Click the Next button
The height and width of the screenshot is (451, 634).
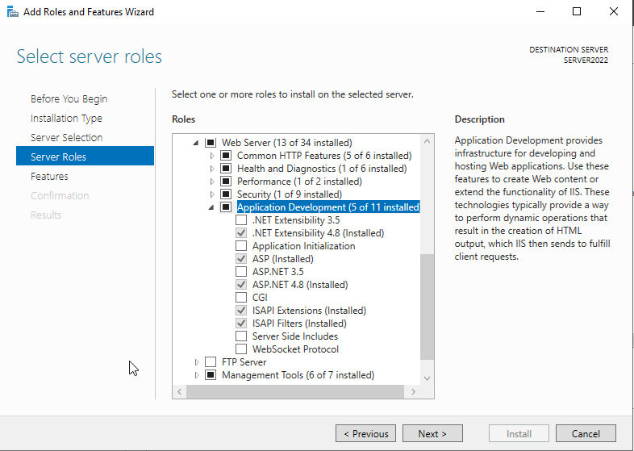(x=432, y=433)
